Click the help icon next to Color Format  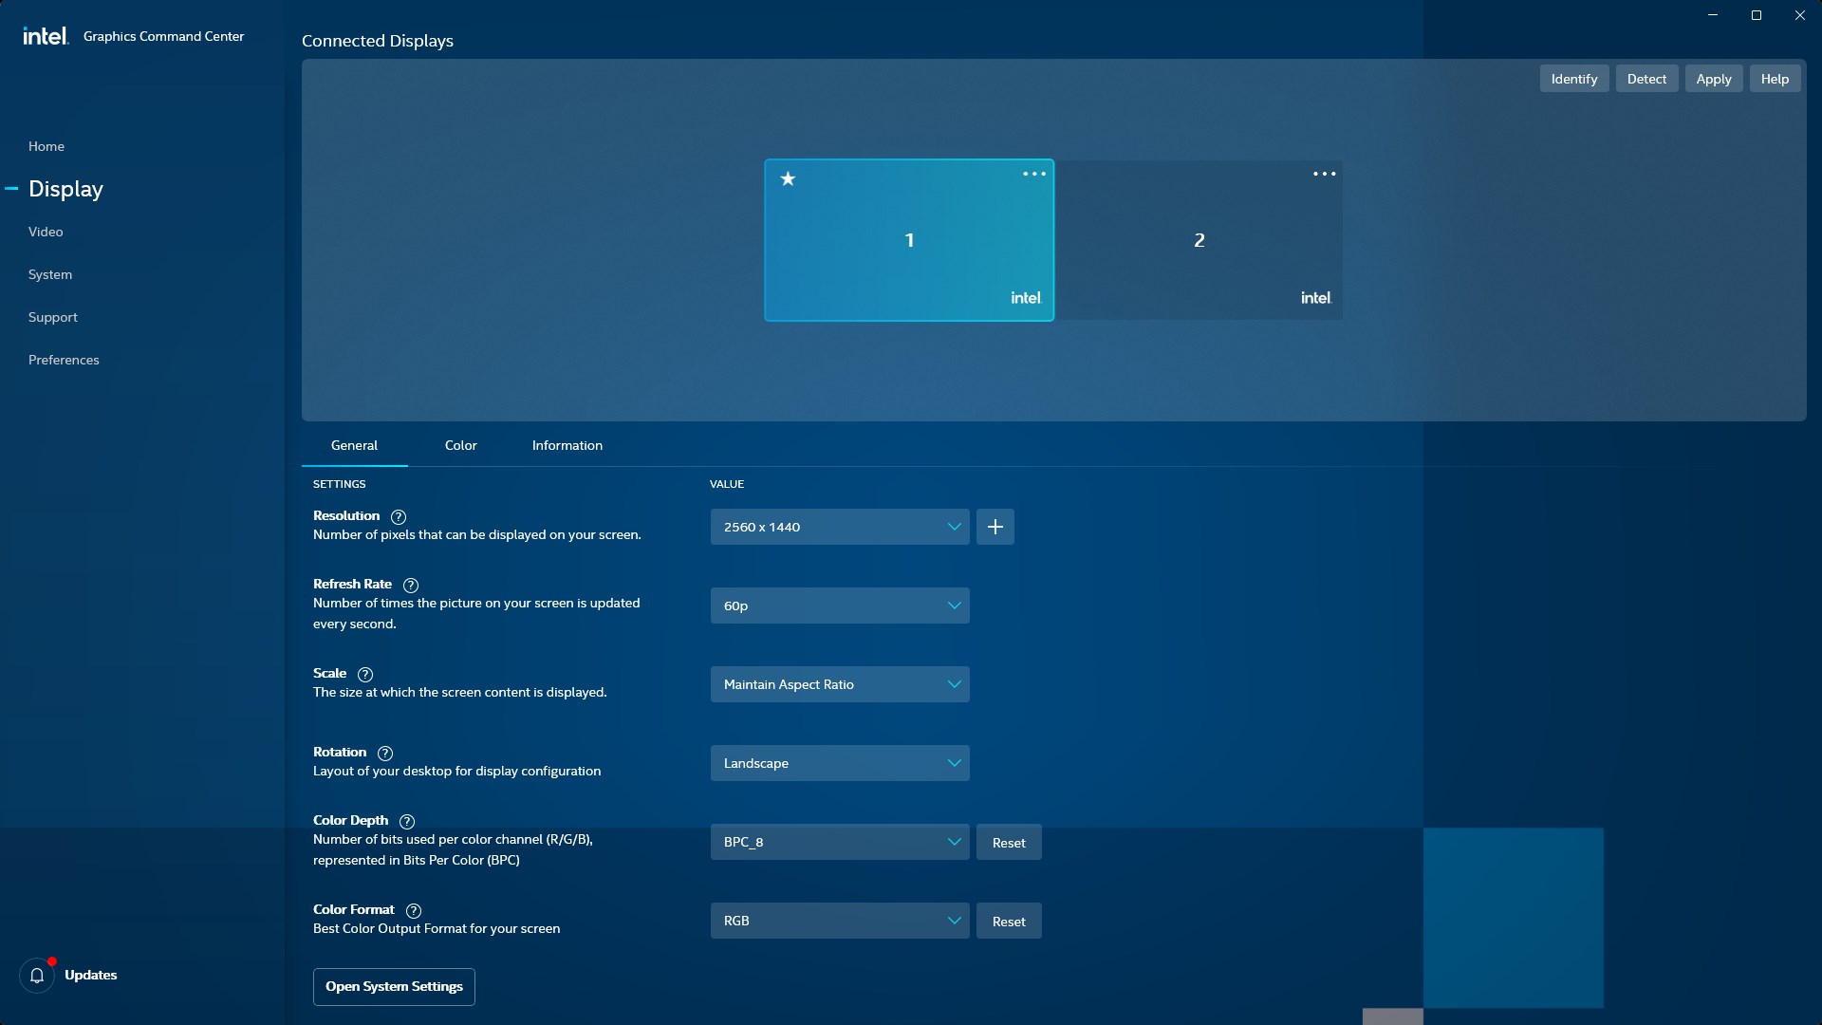[x=413, y=911]
